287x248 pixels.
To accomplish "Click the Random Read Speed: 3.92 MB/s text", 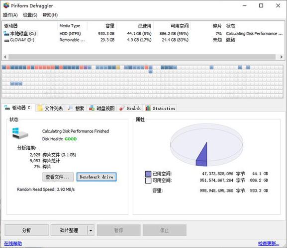I will coord(46,189).
